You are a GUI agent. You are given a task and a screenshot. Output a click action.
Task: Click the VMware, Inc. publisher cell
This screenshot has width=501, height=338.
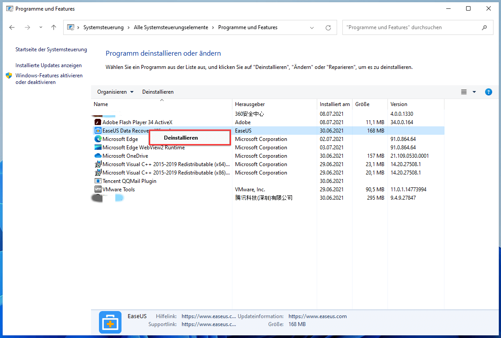click(250, 190)
